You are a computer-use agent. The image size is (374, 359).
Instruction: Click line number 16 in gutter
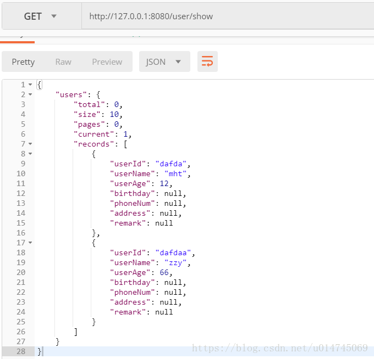pyautogui.click(x=21, y=233)
